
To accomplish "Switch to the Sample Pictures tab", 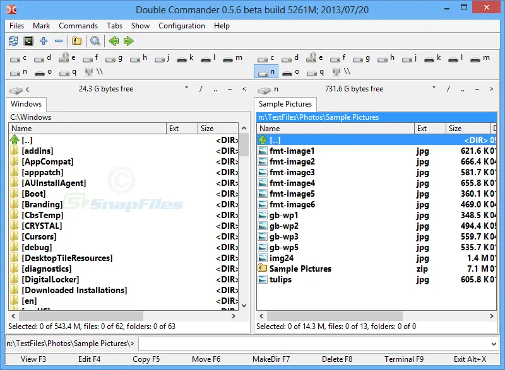I will 285,104.
